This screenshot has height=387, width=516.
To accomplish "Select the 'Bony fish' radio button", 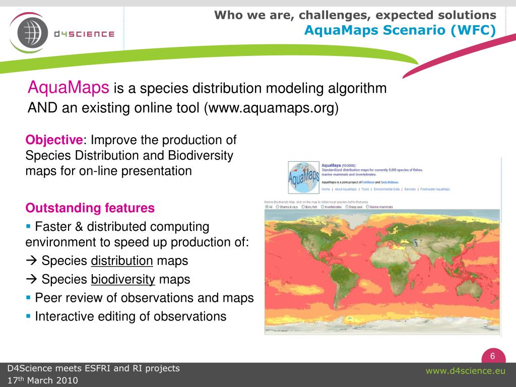I will [x=303, y=207].
